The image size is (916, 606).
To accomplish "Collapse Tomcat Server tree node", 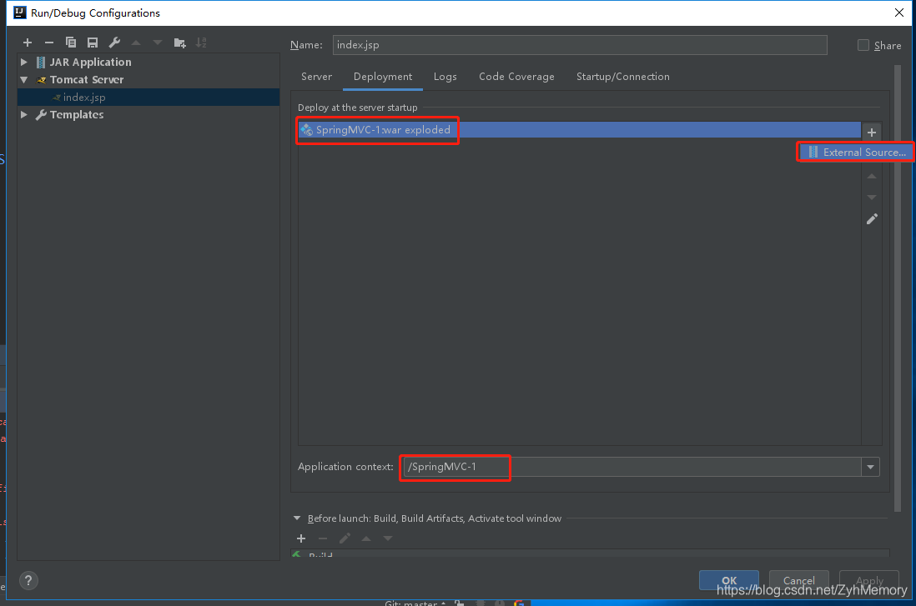I will click(x=24, y=79).
